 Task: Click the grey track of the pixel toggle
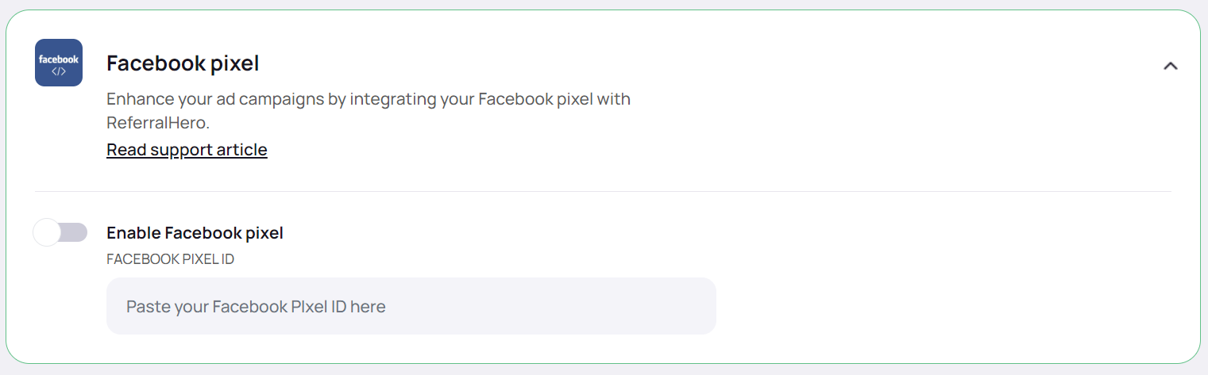point(75,233)
